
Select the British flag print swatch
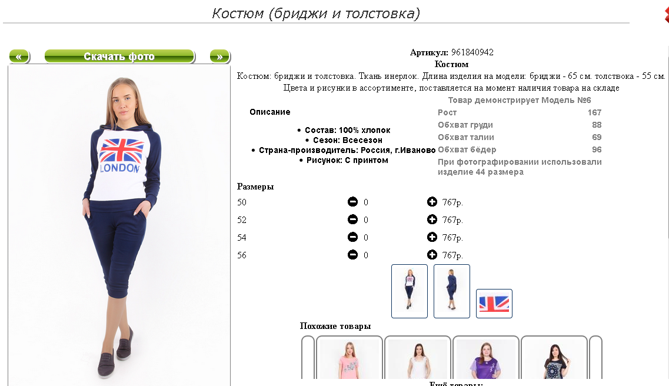[494, 304]
